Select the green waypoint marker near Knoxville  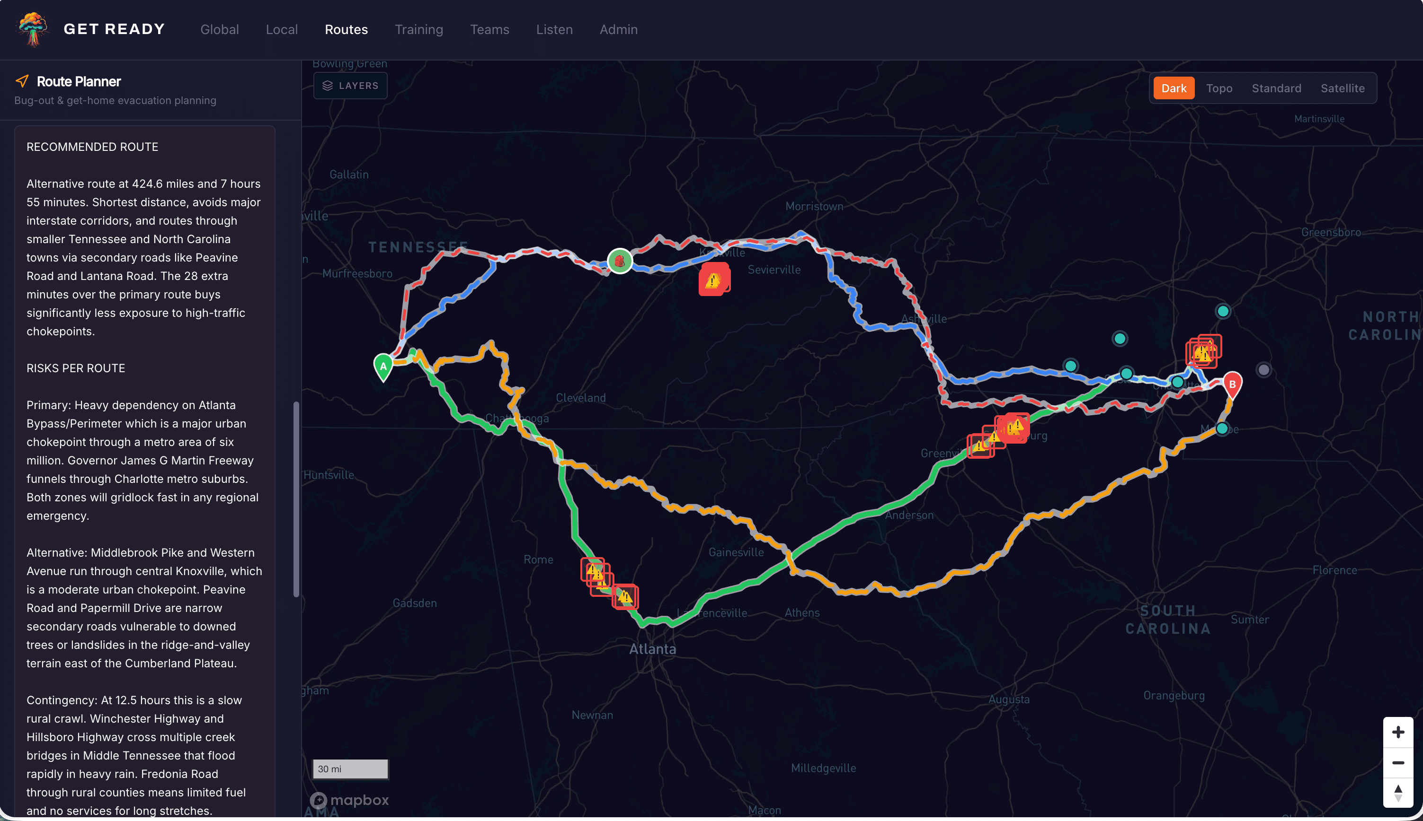620,260
